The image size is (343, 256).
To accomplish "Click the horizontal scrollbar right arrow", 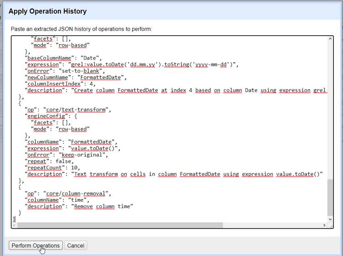I will coord(324,225).
